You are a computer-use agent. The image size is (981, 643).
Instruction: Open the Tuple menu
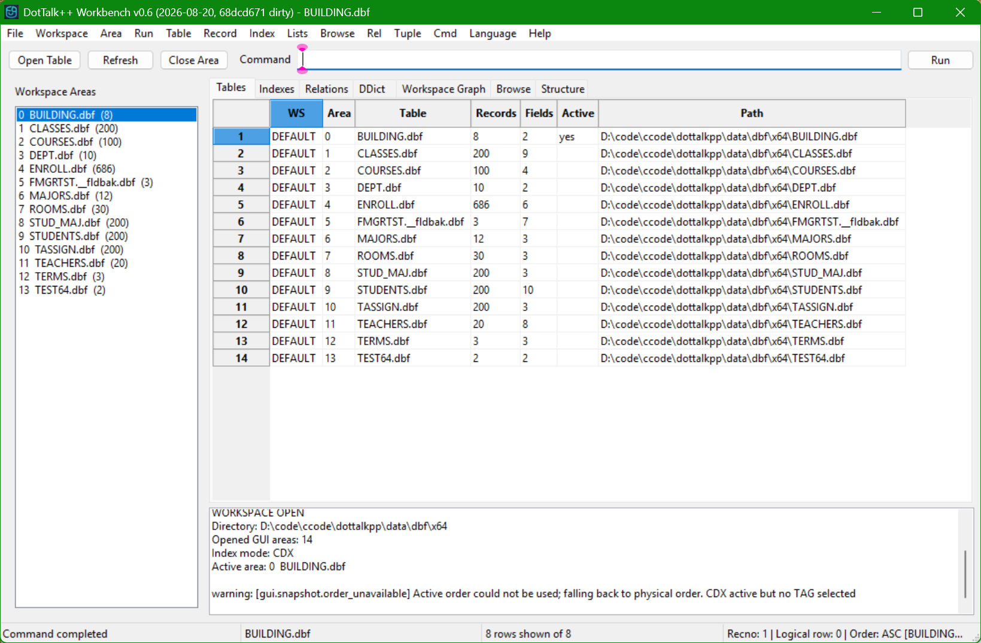click(x=408, y=33)
